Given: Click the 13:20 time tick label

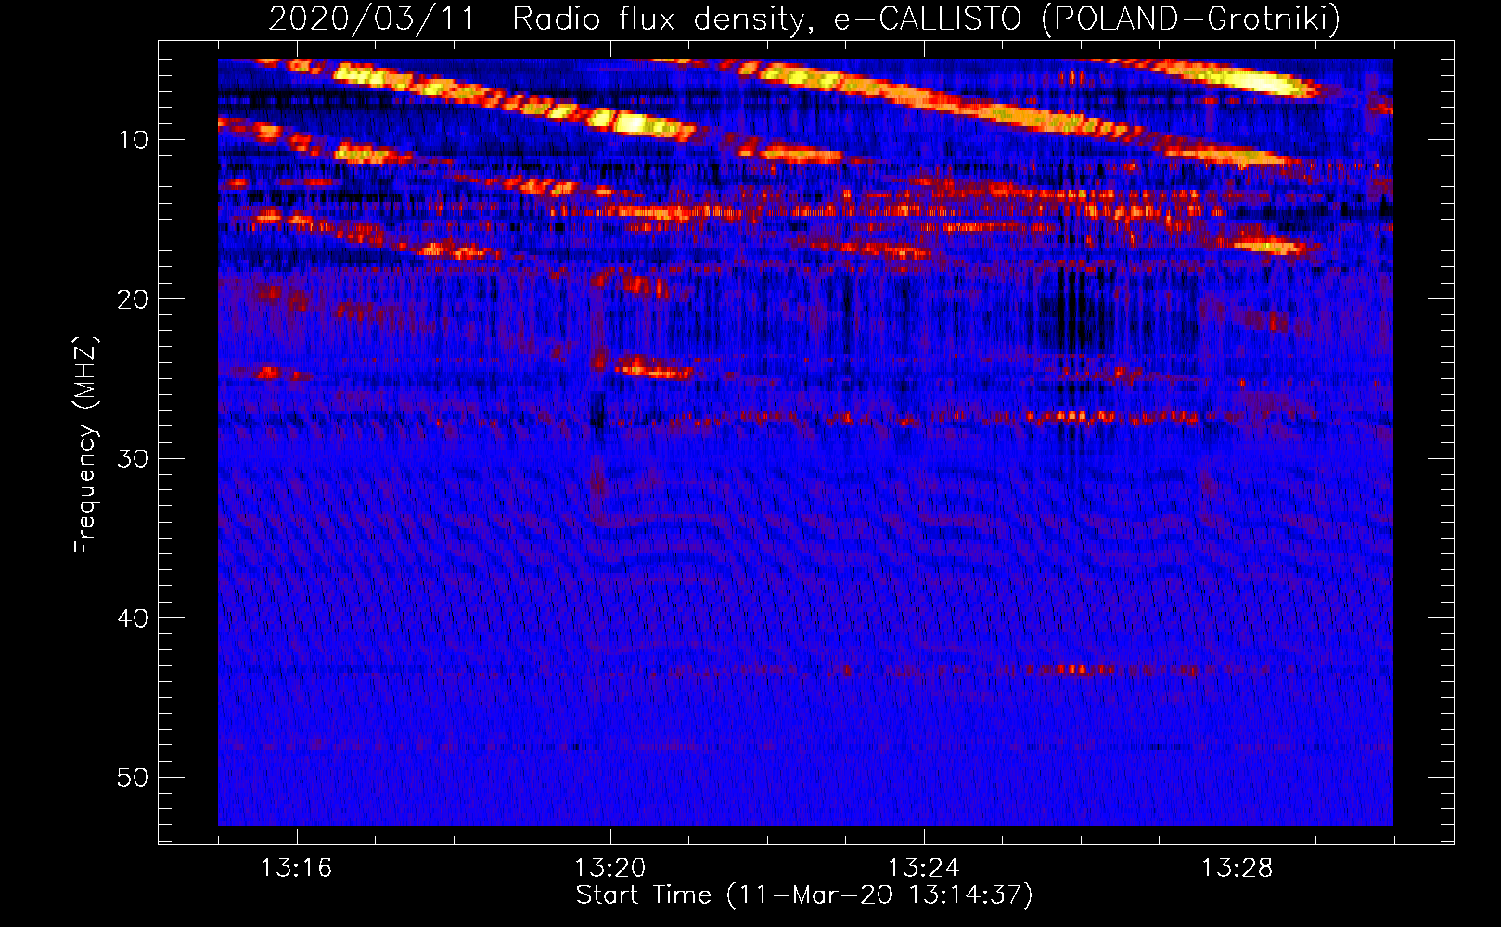Looking at the screenshot, I should (x=609, y=869).
